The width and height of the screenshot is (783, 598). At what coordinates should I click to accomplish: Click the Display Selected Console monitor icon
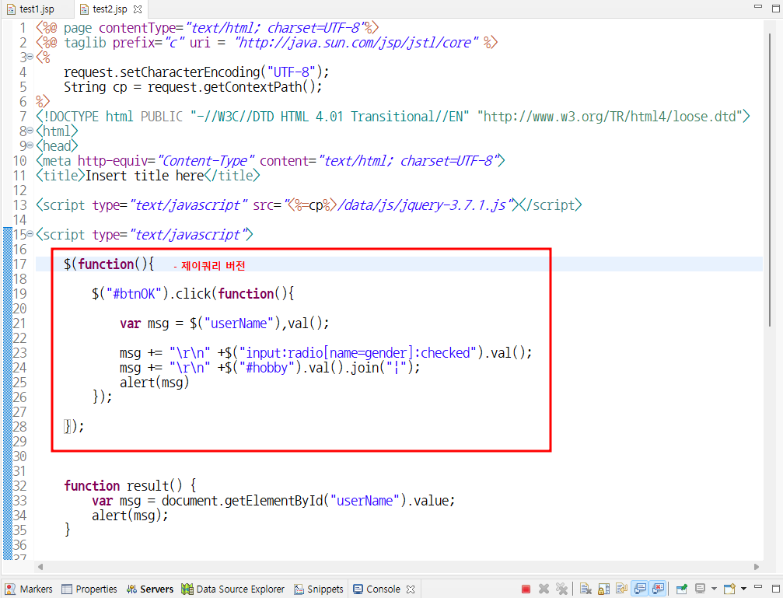[701, 589]
